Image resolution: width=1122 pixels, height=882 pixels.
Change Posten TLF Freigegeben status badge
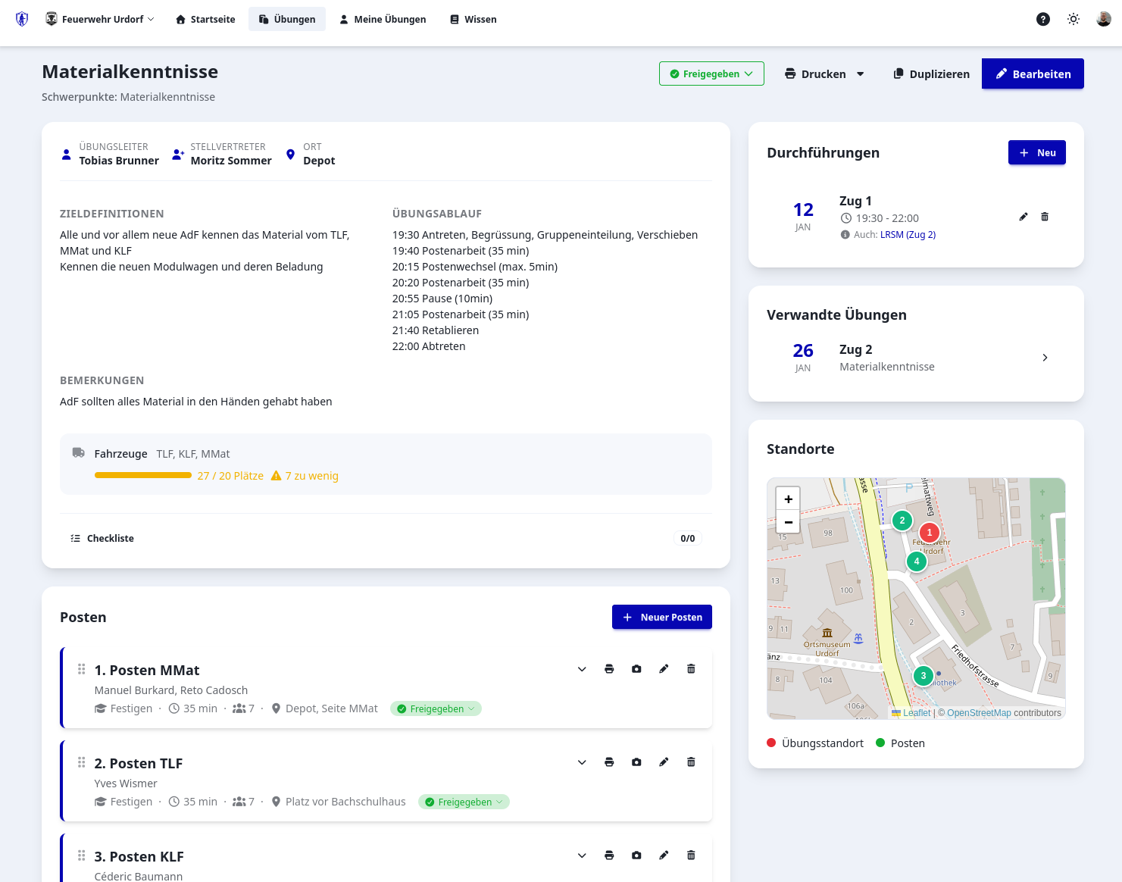[464, 802]
